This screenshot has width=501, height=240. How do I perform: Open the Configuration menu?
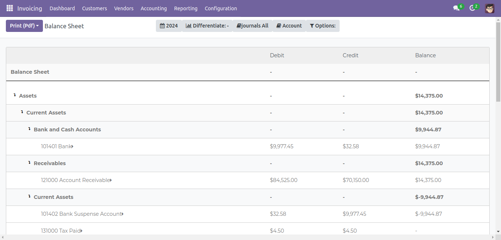(220, 8)
